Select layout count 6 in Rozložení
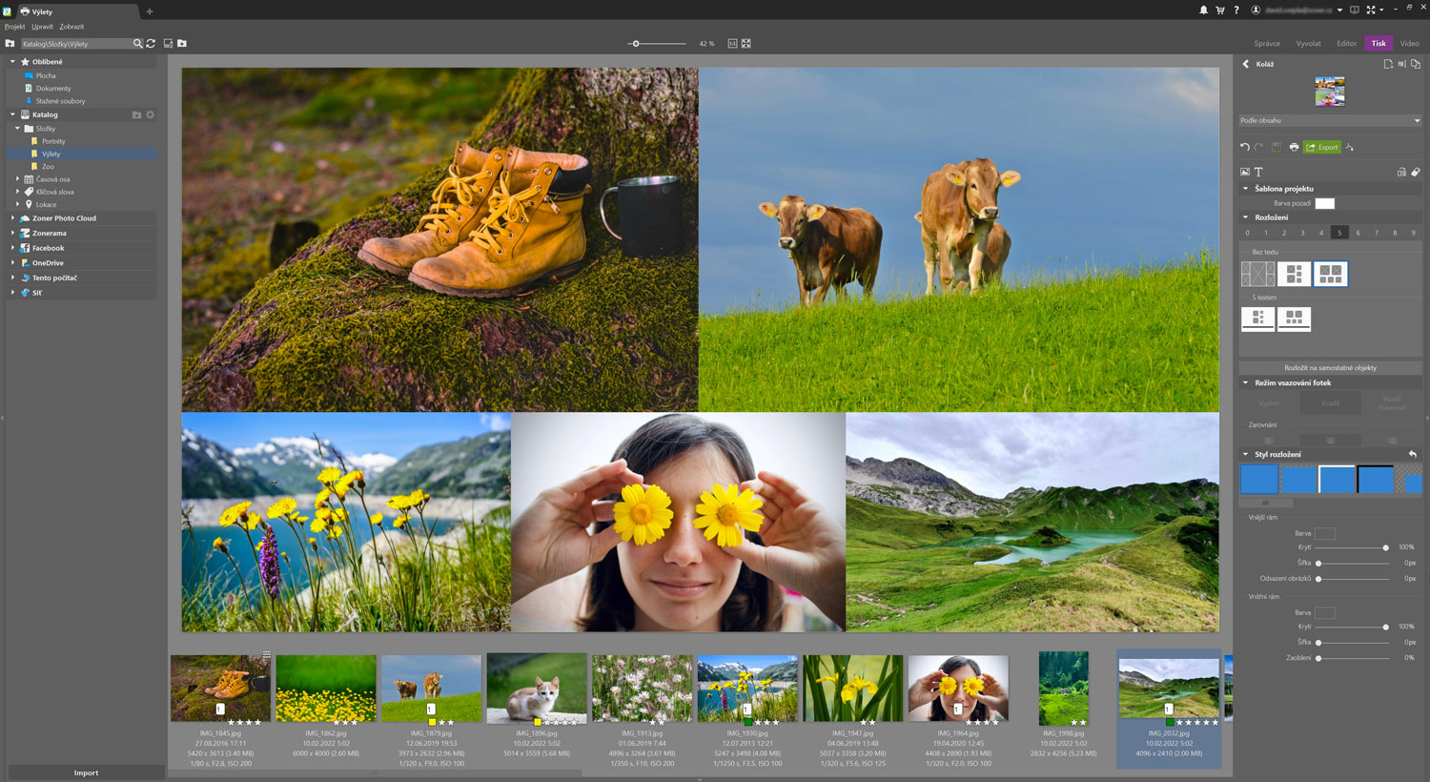This screenshot has width=1430, height=782. (1358, 233)
